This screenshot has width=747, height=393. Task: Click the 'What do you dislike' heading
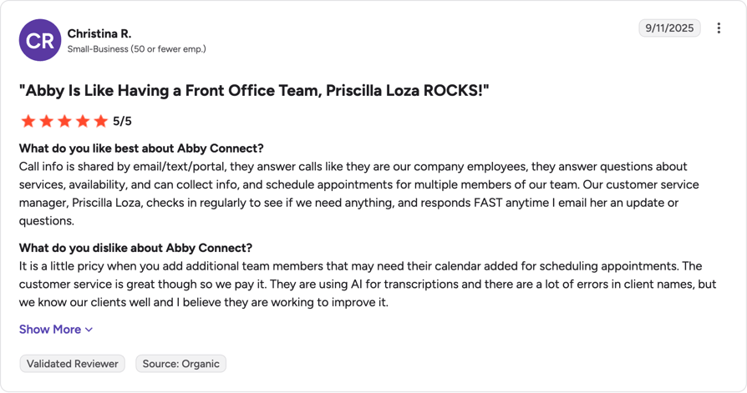pyautogui.click(x=135, y=248)
